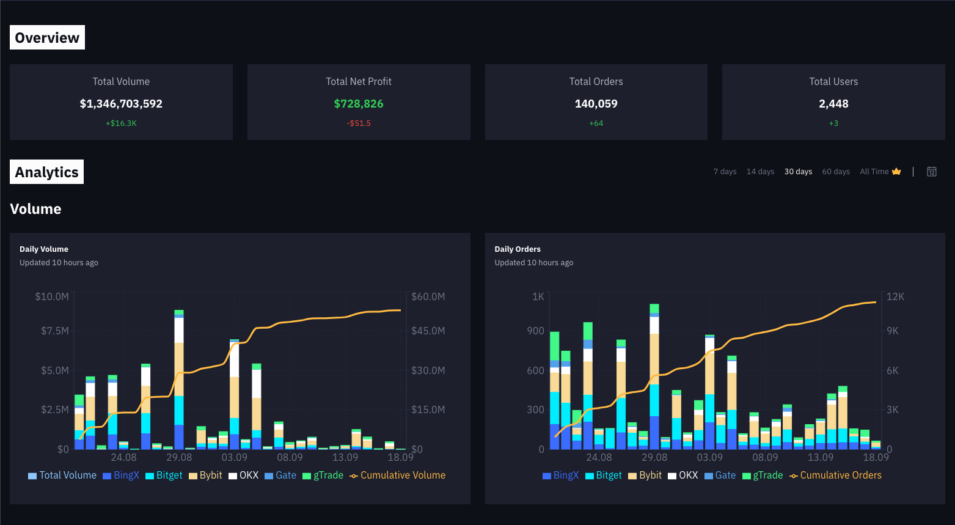Open the calendar date picker icon

pyautogui.click(x=931, y=172)
